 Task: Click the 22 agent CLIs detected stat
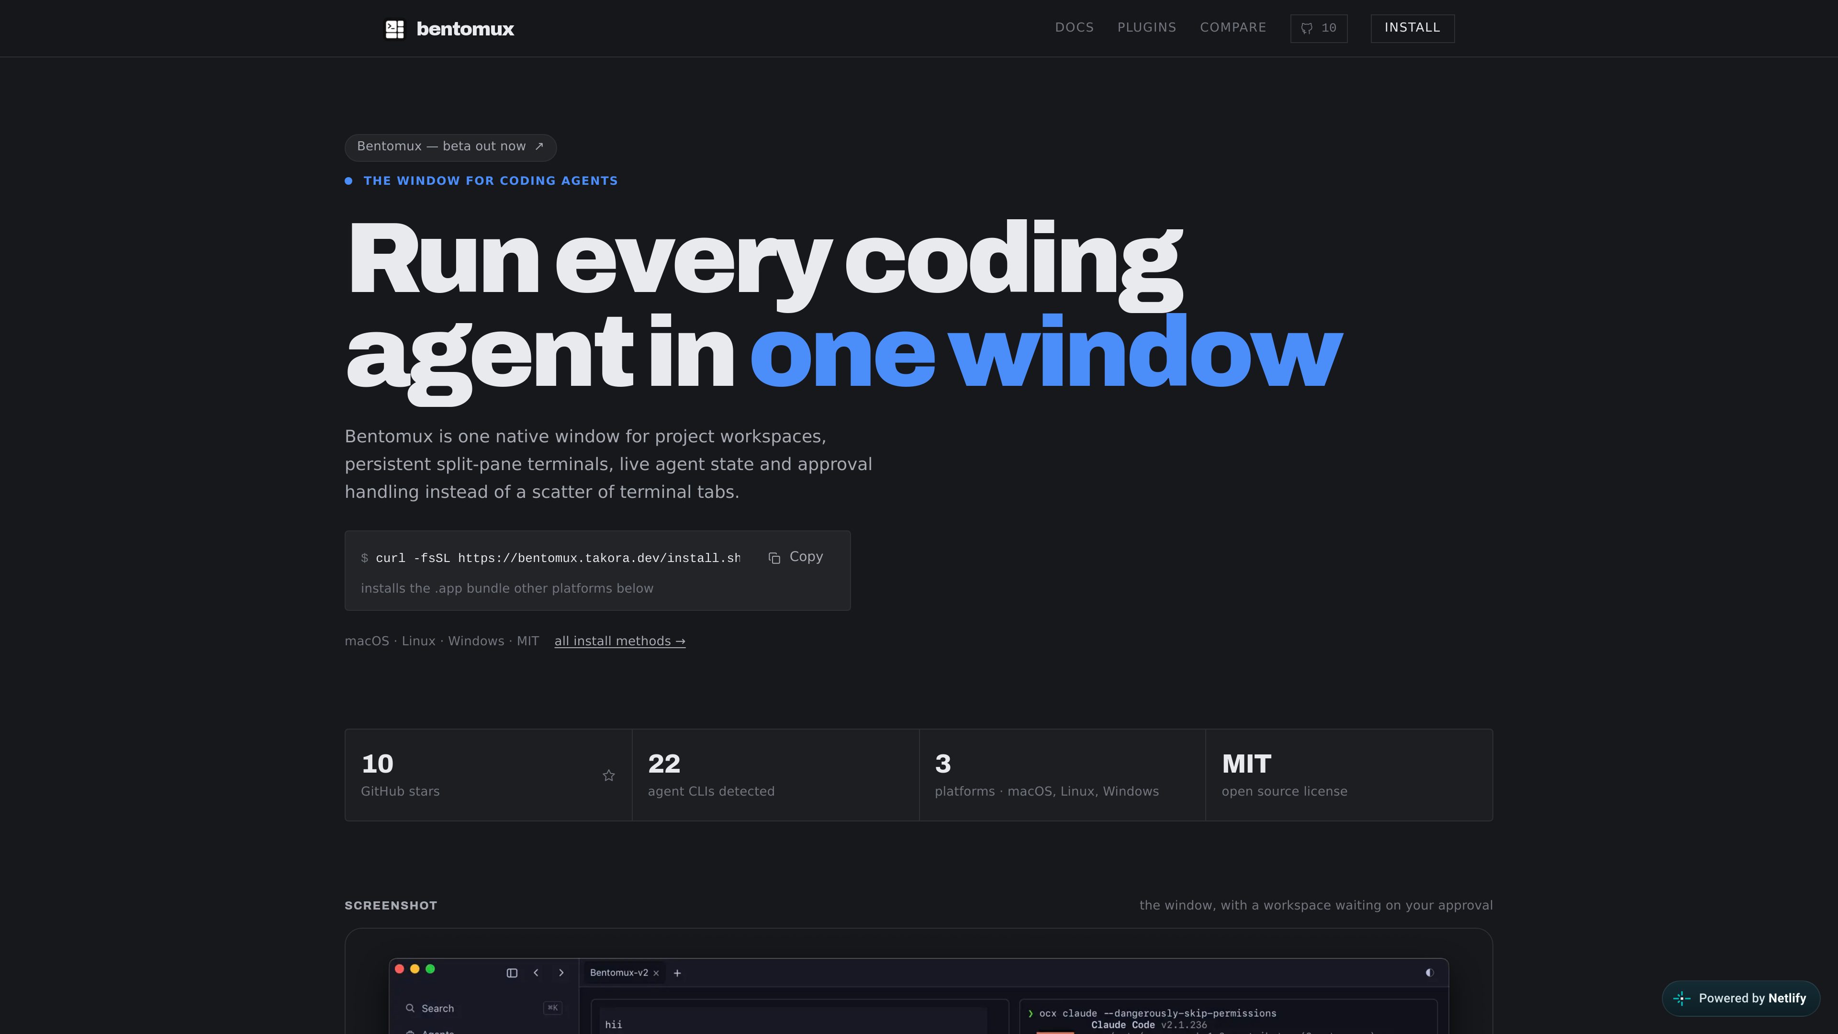click(x=775, y=774)
